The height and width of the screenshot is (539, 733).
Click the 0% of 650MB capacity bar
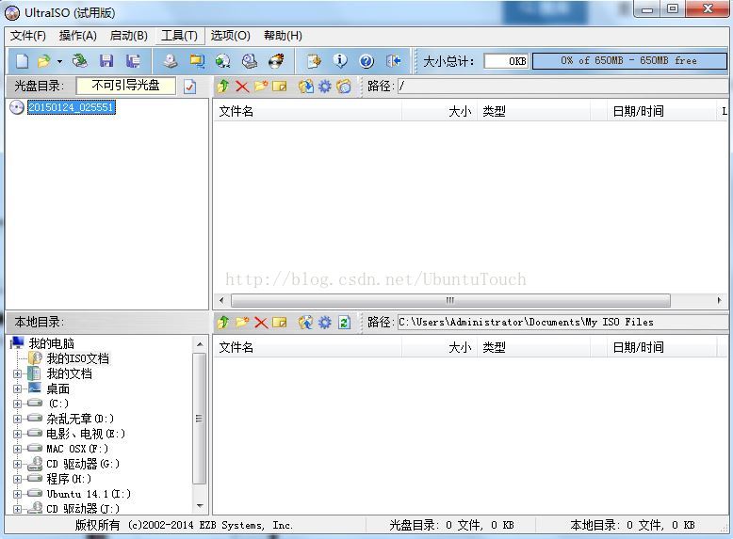(629, 60)
